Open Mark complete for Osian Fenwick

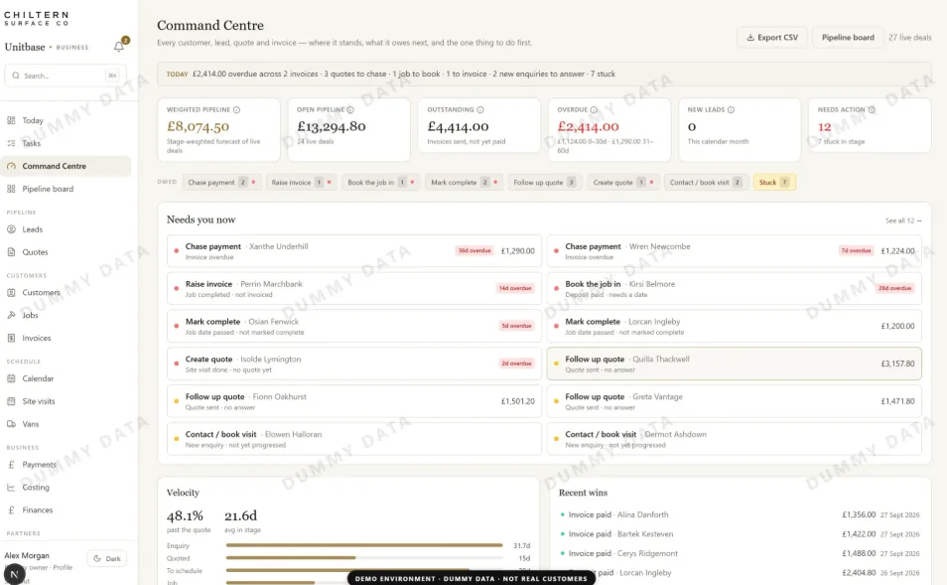coord(354,326)
